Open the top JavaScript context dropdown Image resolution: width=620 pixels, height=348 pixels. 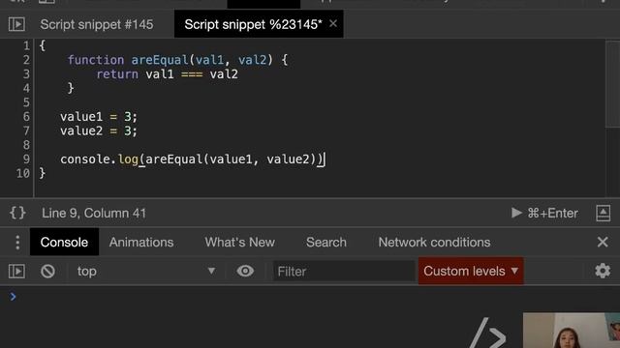click(146, 272)
